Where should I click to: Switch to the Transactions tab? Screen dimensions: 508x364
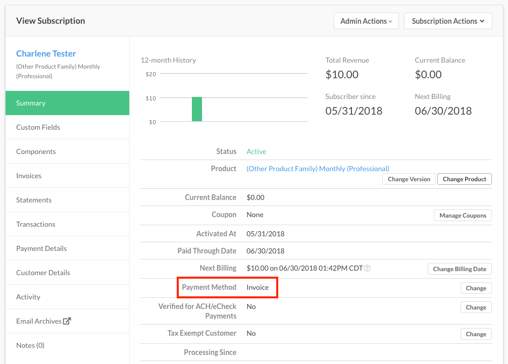point(36,224)
